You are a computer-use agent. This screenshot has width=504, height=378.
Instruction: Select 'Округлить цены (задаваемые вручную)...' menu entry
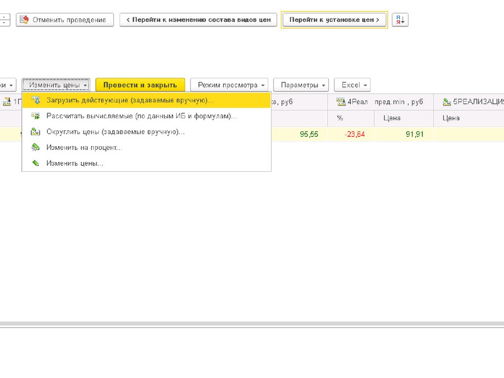[x=115, y=132]
